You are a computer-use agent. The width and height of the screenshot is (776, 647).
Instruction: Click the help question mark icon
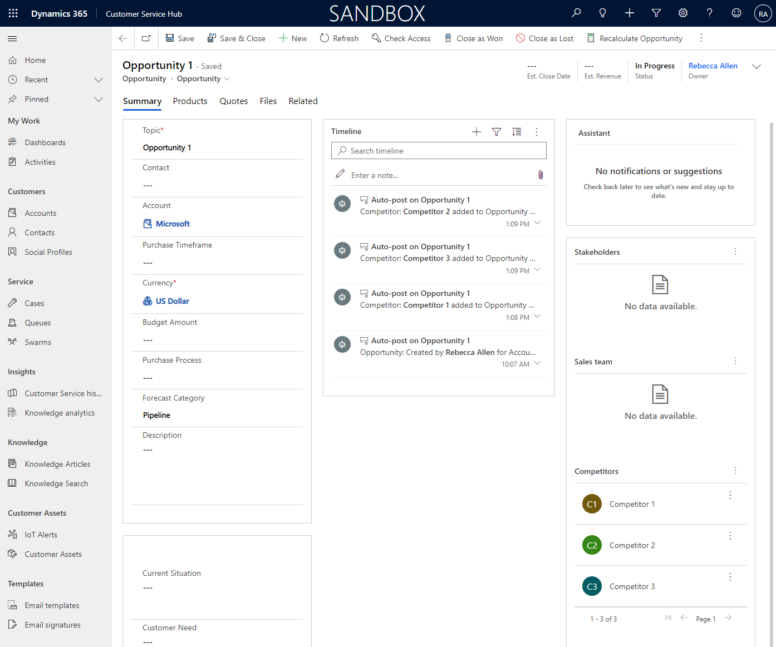click(x=710, y=13)
